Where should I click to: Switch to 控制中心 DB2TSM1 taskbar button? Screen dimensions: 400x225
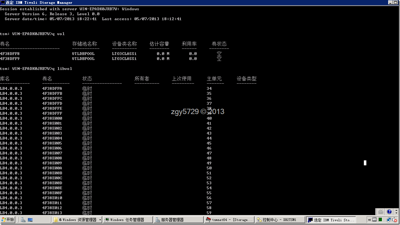point(280,220)
